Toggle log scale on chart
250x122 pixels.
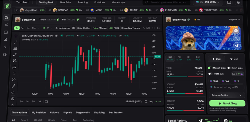tap(151, 102)
